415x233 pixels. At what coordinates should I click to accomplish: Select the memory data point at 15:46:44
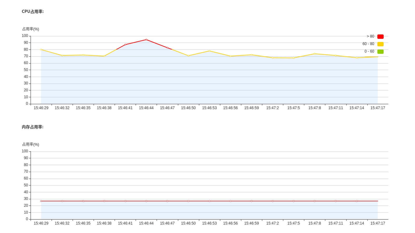click(146, 201)
